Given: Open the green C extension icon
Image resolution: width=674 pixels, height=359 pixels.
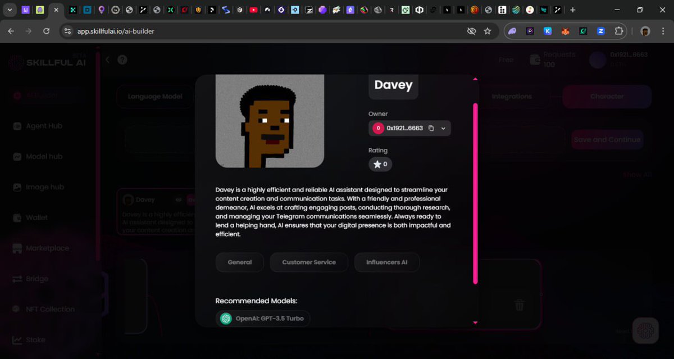Looking at the screenshot, I should tap(583, 31).
